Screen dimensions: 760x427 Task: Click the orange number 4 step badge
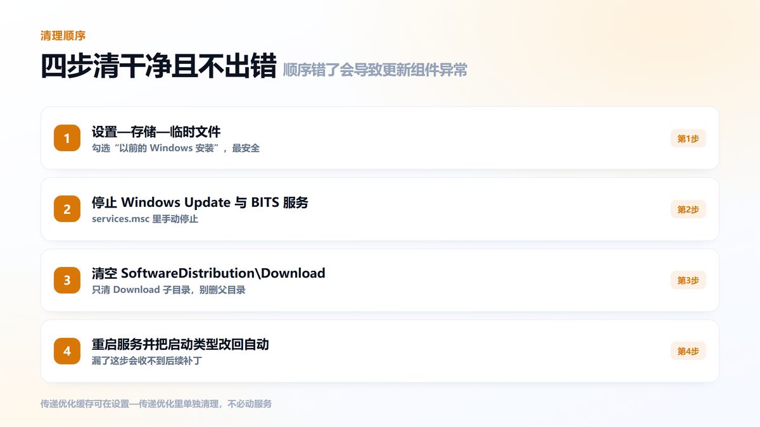coord(67,350)
